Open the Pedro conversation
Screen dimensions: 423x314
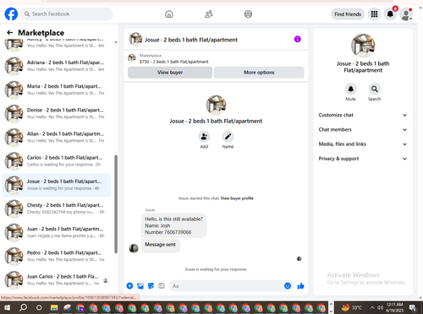click(x=57, y=256)
